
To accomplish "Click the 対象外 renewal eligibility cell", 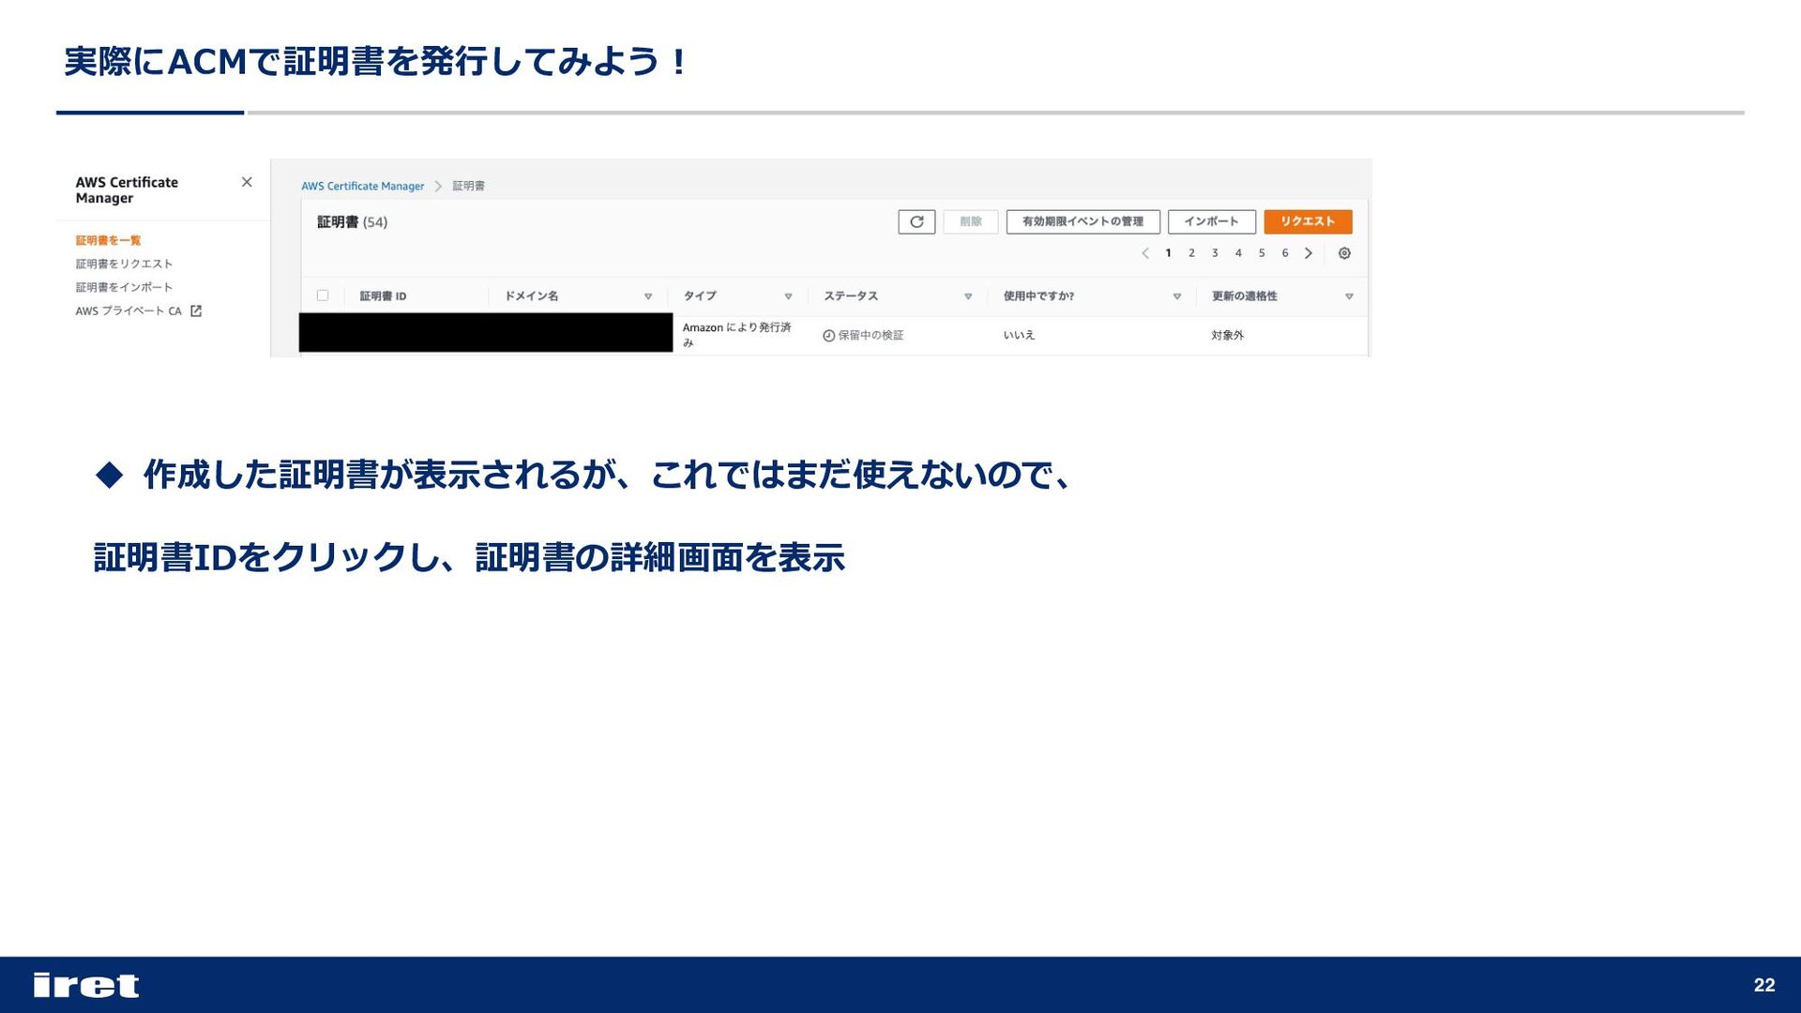I will tap(1227, 336).
